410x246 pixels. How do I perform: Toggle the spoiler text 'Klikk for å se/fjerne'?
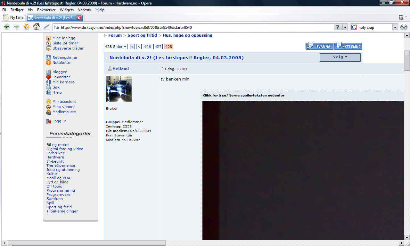pos(243,95)
